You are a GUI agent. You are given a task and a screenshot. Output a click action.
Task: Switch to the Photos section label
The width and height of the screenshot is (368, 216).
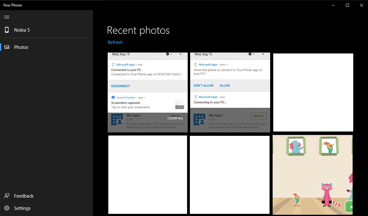(x=21, y=47)
